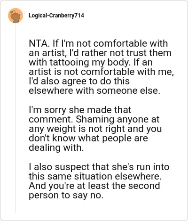This screenshot has width=188, height=221.
Task: Open the orange Snoo avatar of the commenter
Action: point(16,16)
